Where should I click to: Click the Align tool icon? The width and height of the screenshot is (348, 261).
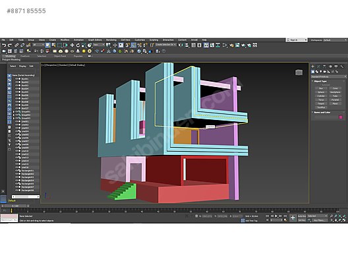[x=187, y=45]
